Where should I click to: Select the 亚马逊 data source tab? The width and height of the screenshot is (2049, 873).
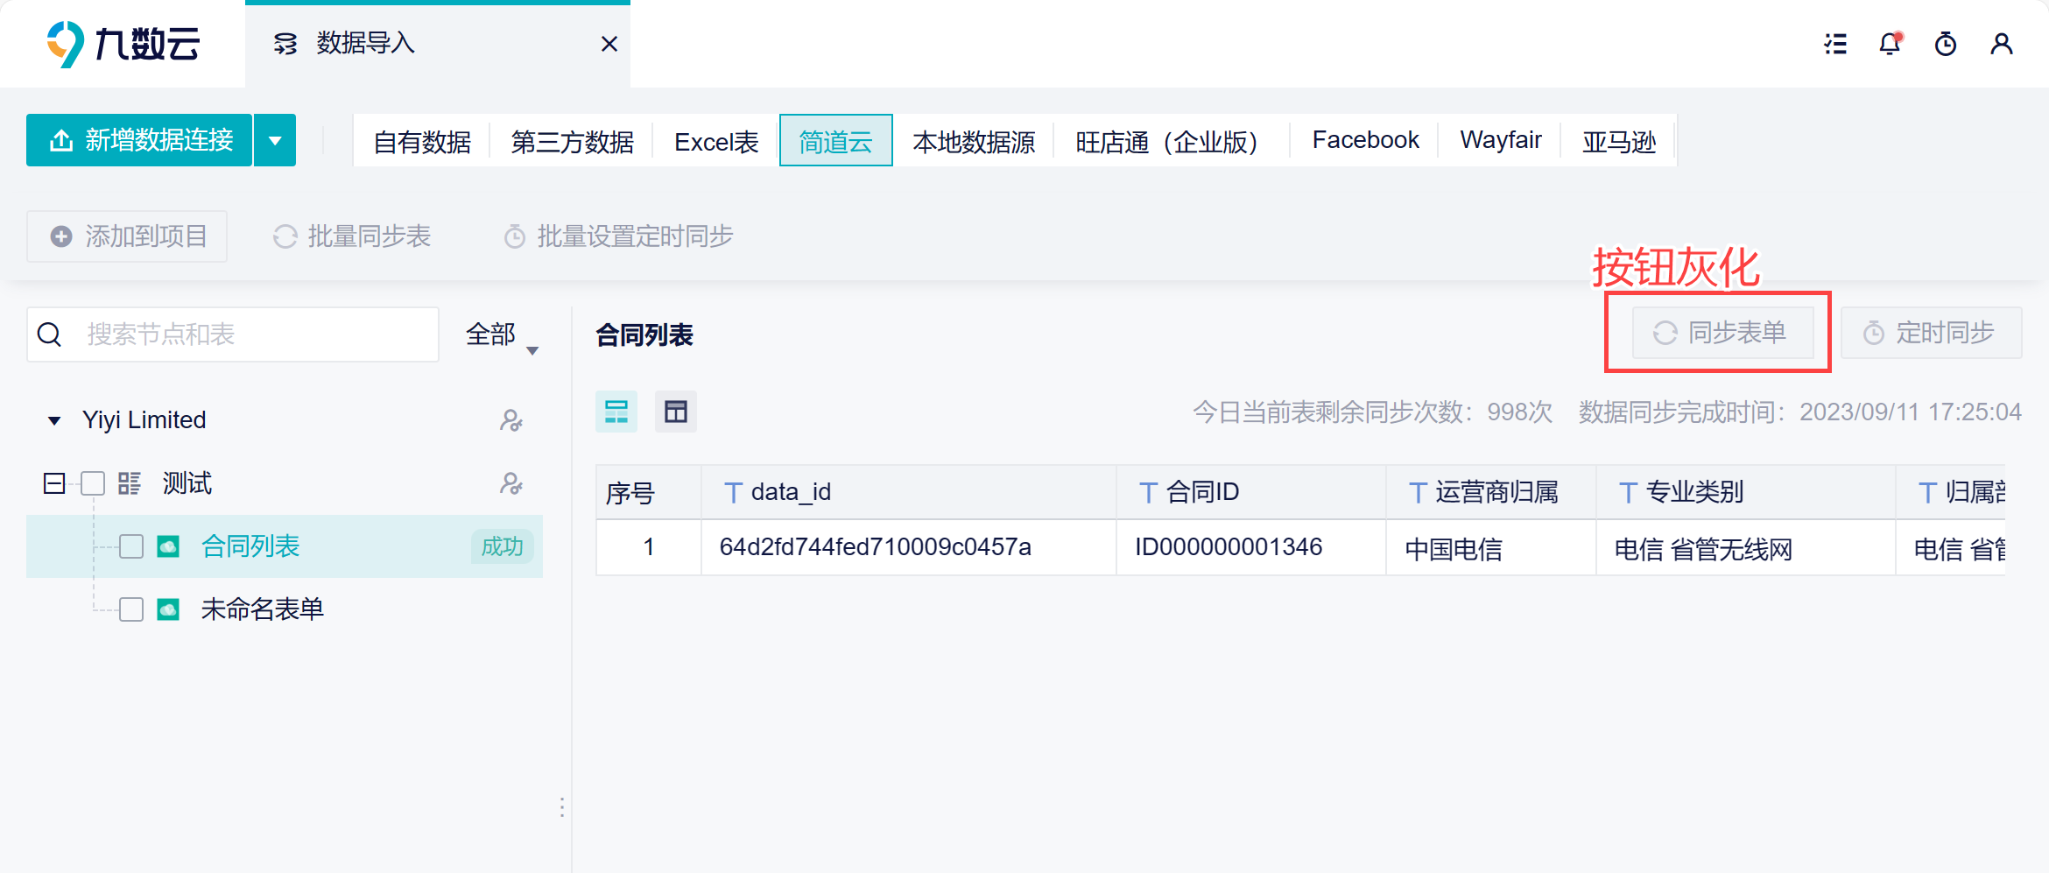(1619, 141)
